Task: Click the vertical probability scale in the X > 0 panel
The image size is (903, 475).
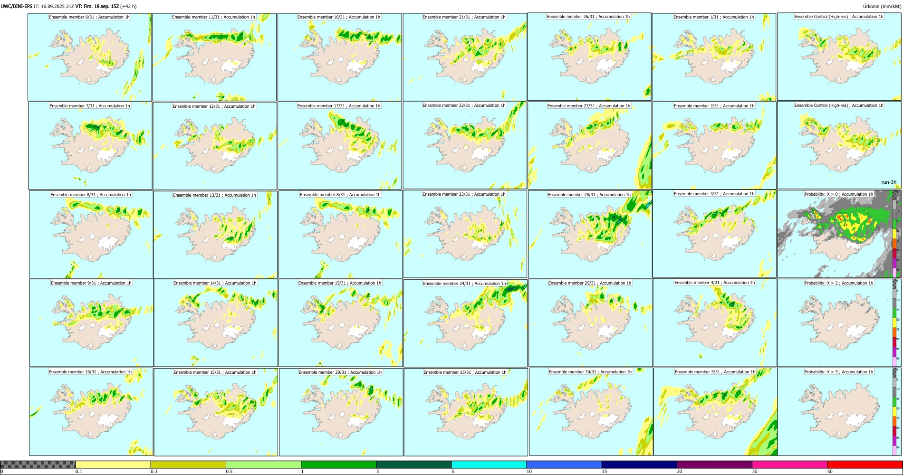Action: click(x=895, y=234)
